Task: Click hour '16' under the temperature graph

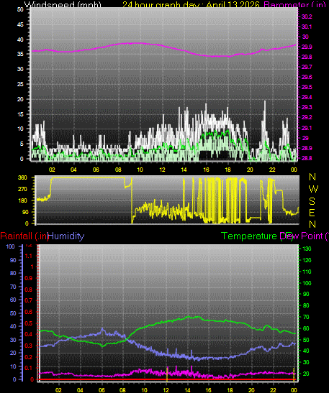Action: [209, 390]
